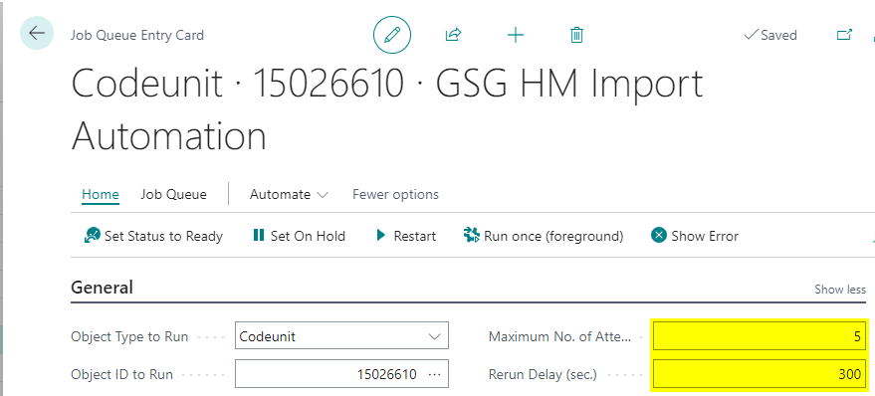Click the Rerun Delay (sec.) field
Image resolution: width=875 pixels, height=396 pixels.
pos(760,374)
